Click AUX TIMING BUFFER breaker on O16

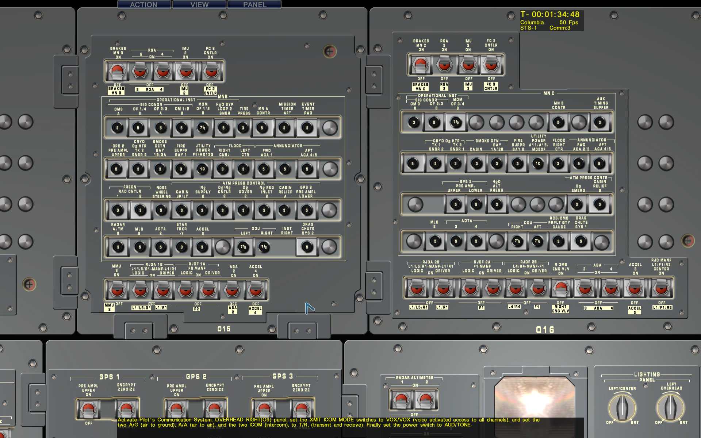coord(600,123)
